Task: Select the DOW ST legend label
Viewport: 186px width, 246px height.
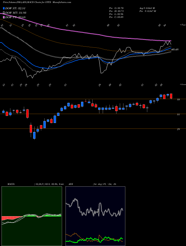Action: pos(15,8)
